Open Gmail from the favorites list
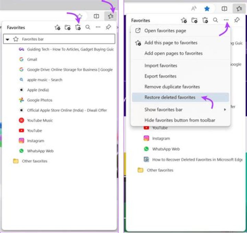The height and width of the screenshot is (233, 247). click(32, 59)
